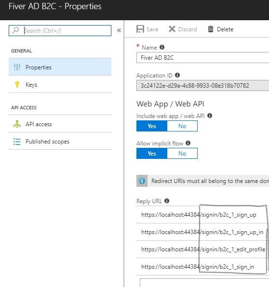The height and width of the screenshot is (287, 269).
Task: Click the Delete trash can icon
Action: 211,29
